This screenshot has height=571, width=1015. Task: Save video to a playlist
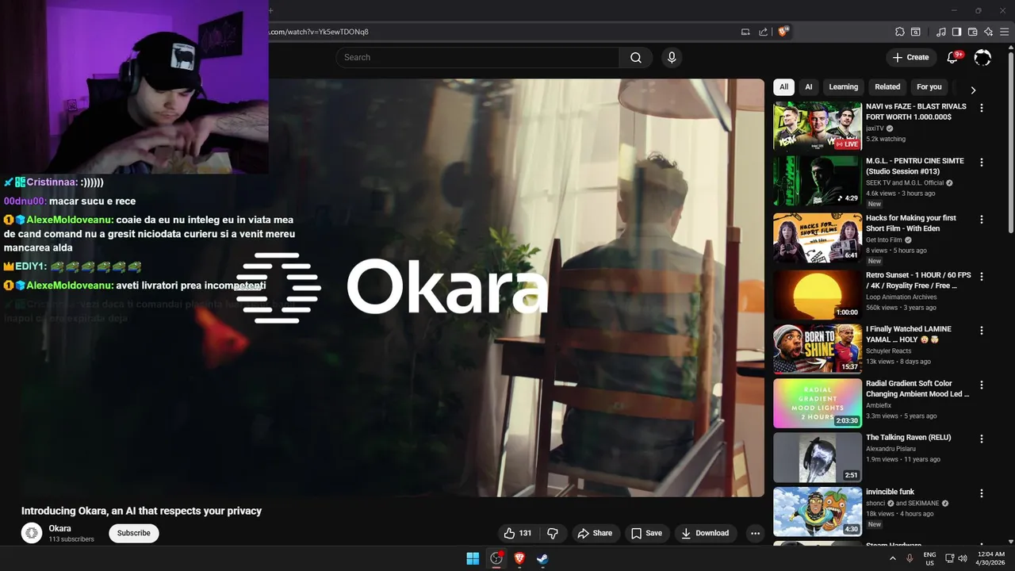point(646,533)
